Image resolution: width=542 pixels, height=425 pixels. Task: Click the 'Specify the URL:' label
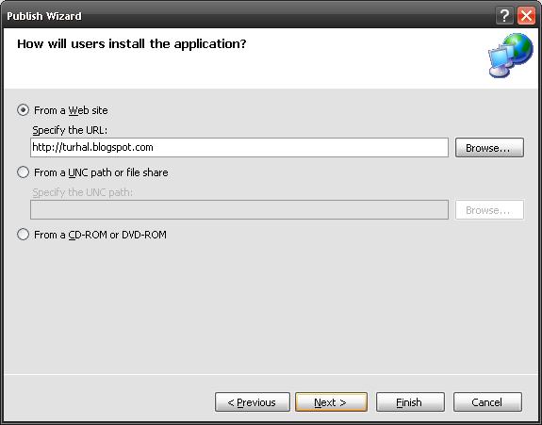click(70, 130)
